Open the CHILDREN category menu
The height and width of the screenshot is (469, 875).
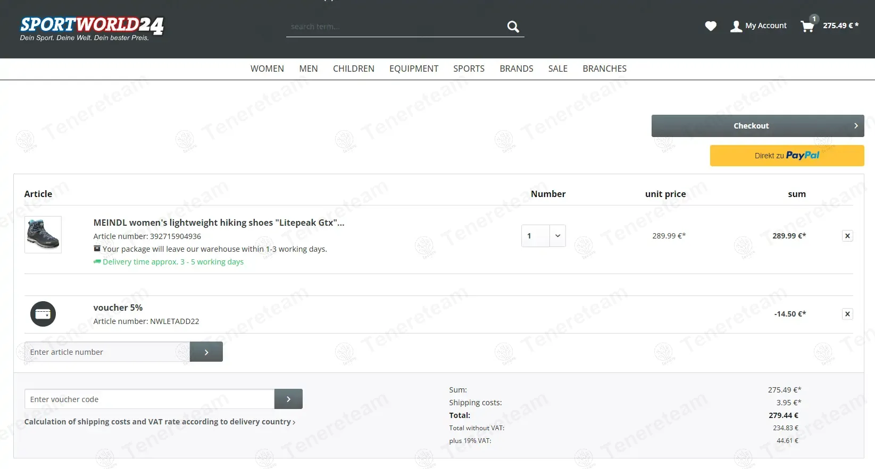click(354, 69)
